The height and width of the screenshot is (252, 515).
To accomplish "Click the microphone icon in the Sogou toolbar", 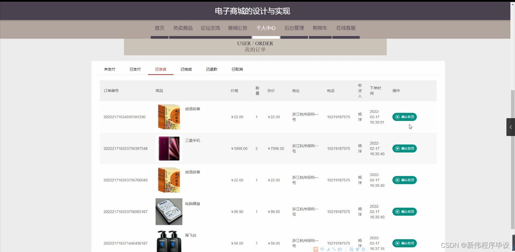I will tap(334, 249).
